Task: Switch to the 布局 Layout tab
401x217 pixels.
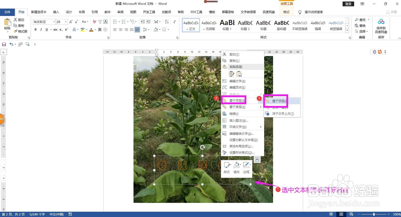Action: pyautogui.click(x=82, y=12)
